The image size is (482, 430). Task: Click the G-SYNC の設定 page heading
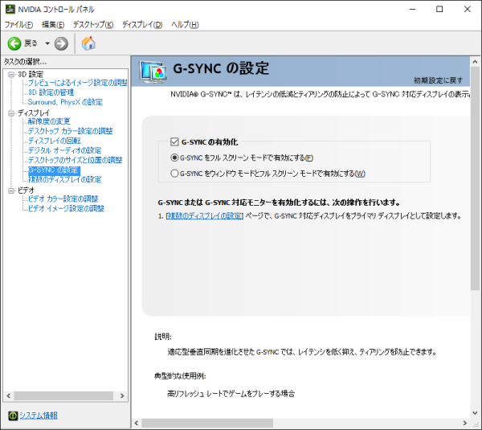[221, 68]
